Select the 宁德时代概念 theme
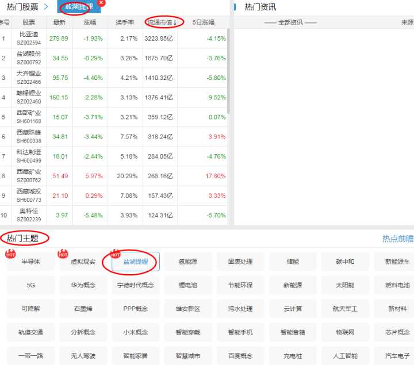This screenshot has height=365, width=414. (x=136, y=285)
